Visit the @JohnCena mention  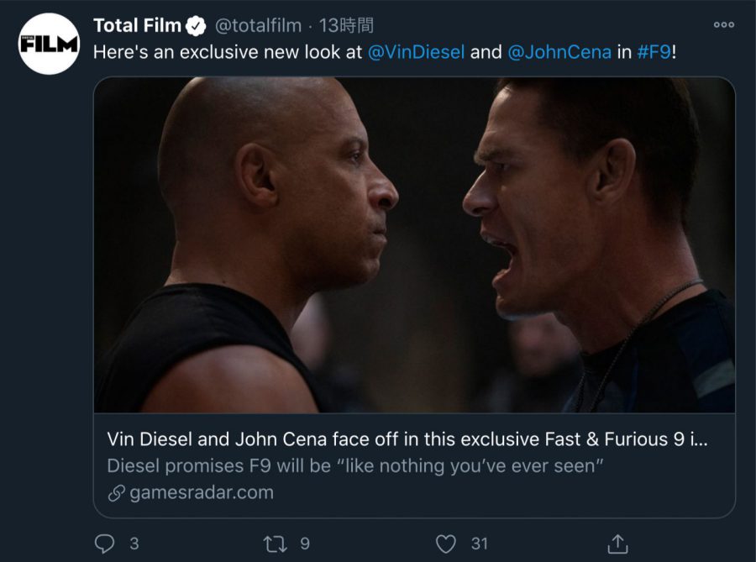click(x=559, y=51)
